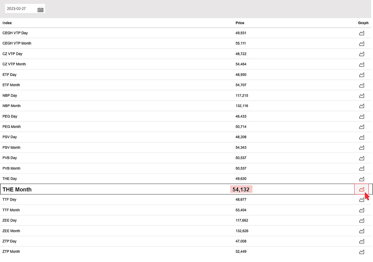This screenshot has height=262, width=373.
Task: Open the calendar date picker icon
Action: [40, 10]
